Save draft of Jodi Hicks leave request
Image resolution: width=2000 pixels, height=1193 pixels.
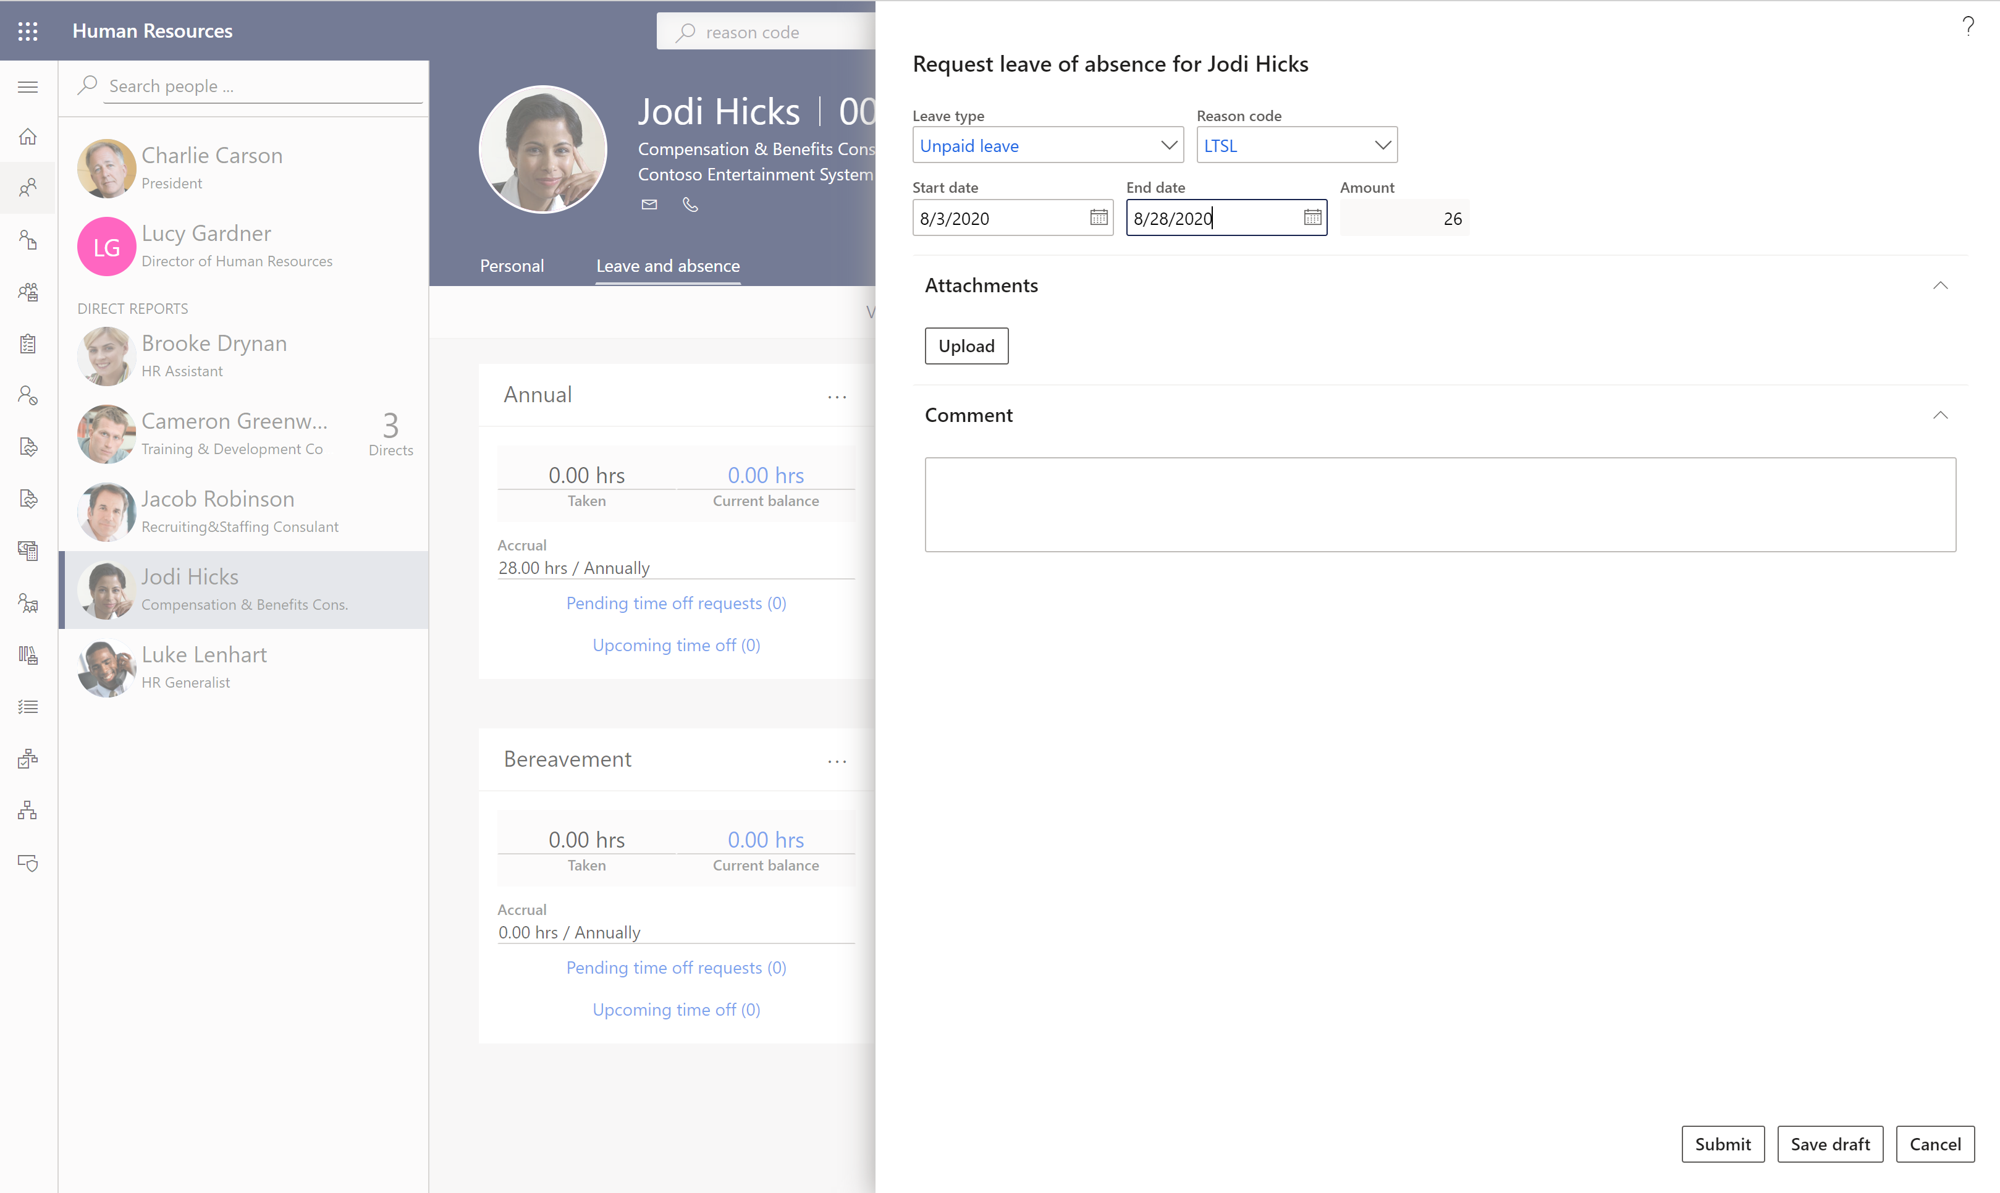coord(1829,1144)
